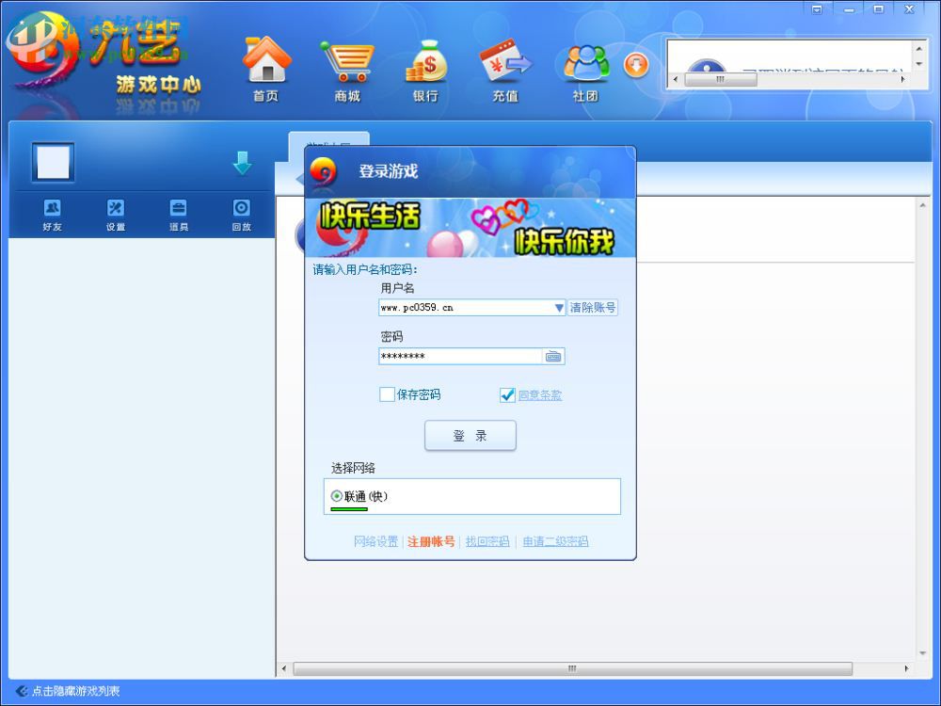The width and height of the screenshot is (941, 706).
Task: Click the 道具 (Items) sidebar icon
Action: pyautogui.click(x=179, y=209)
